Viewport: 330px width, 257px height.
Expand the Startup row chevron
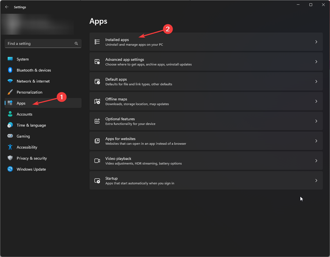click(x=316, y=181)
